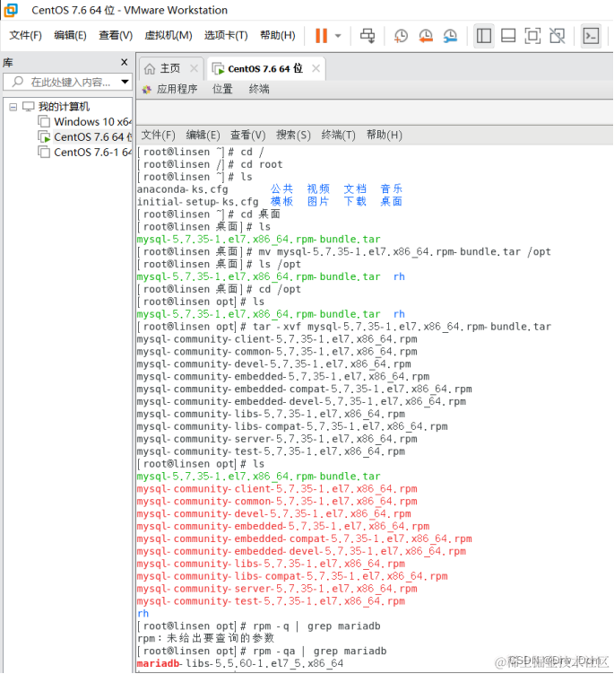Click the 公共 directory name

click(281, 188)
